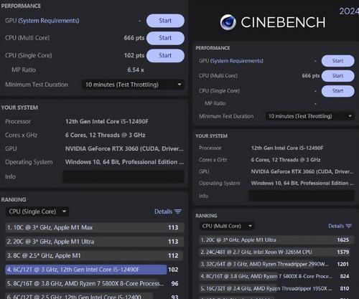Open Minimum Test Duration dropdown, right panel

pos(309,116)
